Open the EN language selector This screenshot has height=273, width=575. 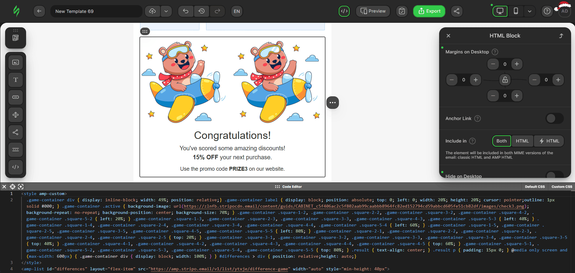[237, 11]
